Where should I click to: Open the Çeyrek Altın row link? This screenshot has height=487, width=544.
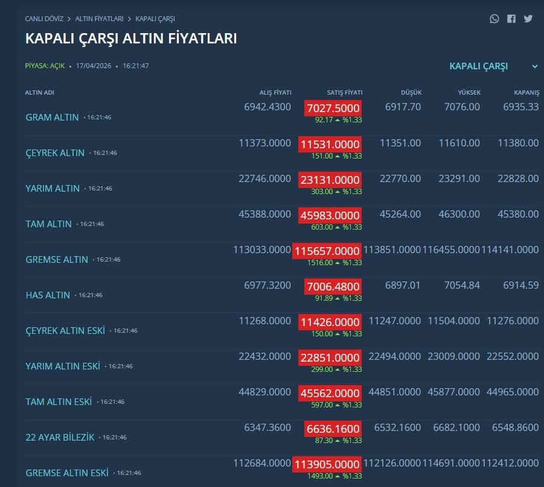coord(55,153)
